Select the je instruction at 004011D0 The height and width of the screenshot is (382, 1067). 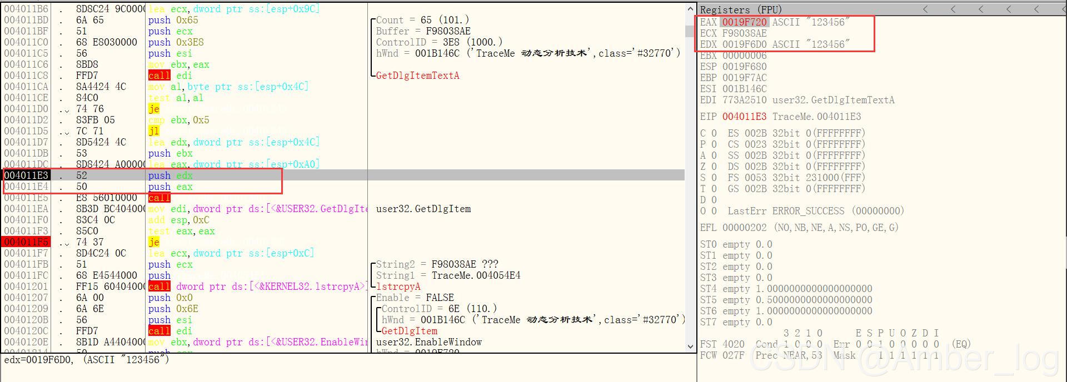coord(154,109)
